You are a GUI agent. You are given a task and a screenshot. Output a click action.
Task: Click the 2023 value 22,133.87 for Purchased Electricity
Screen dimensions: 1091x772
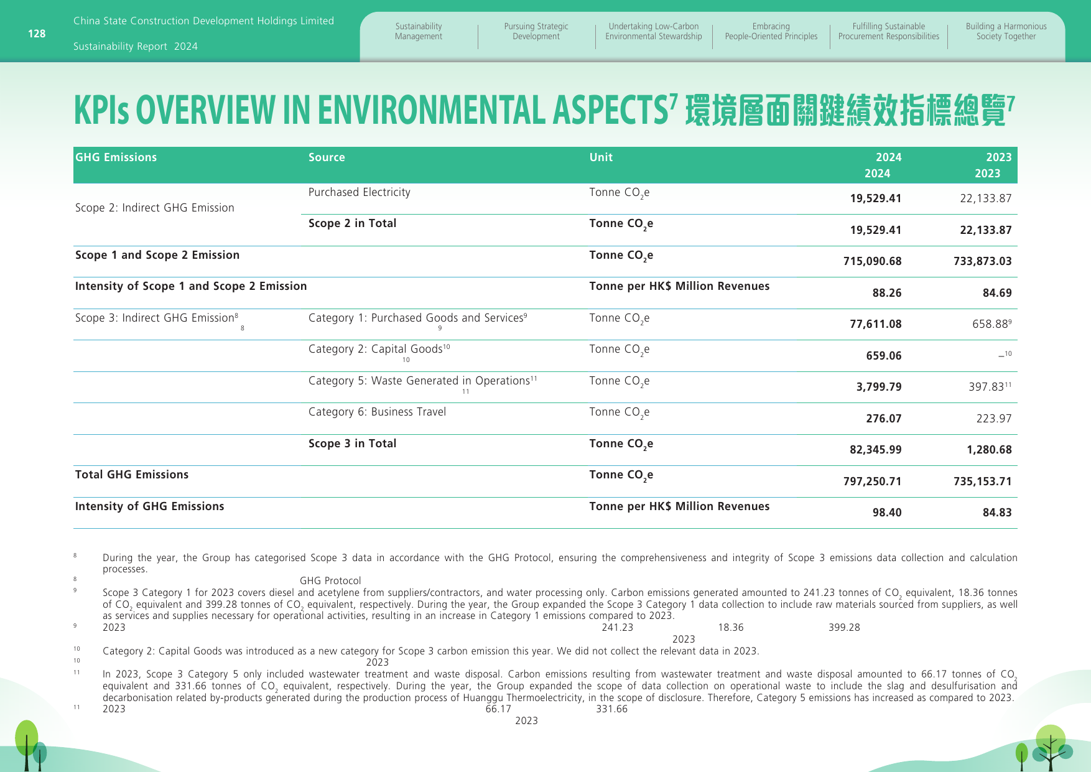pos(986,198)
